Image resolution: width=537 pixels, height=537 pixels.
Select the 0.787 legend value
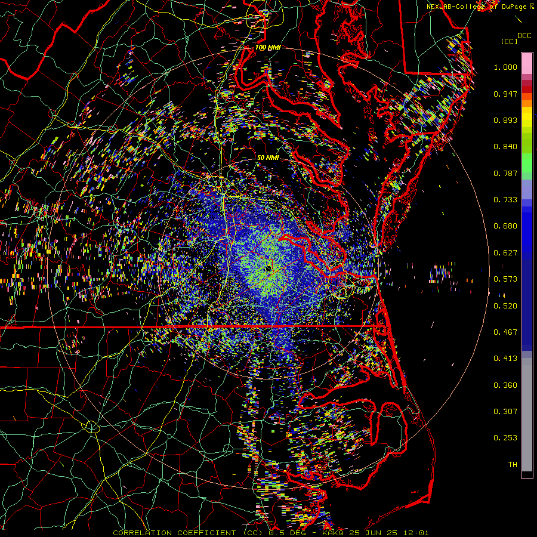point(505,173)
